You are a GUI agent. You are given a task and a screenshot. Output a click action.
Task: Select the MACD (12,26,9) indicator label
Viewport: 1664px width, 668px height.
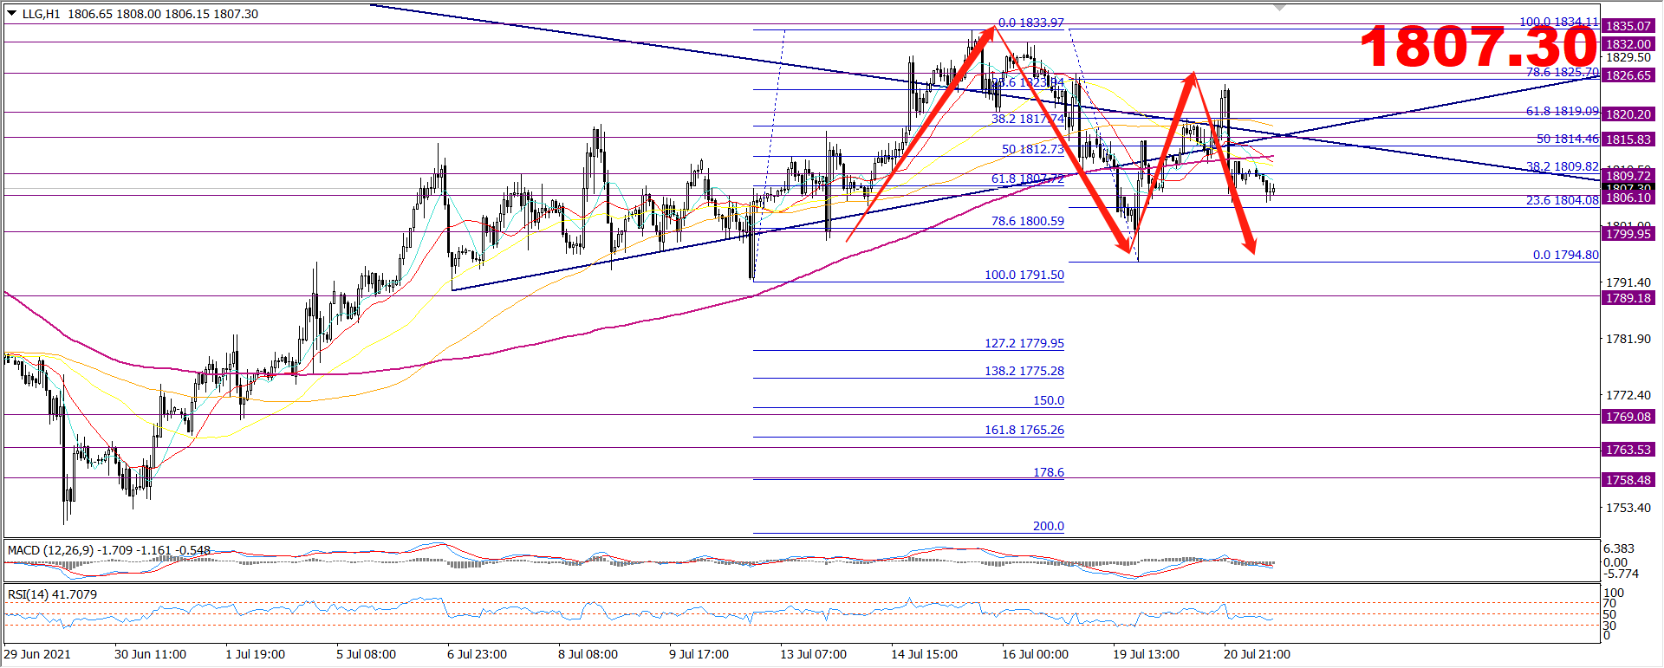108,550
